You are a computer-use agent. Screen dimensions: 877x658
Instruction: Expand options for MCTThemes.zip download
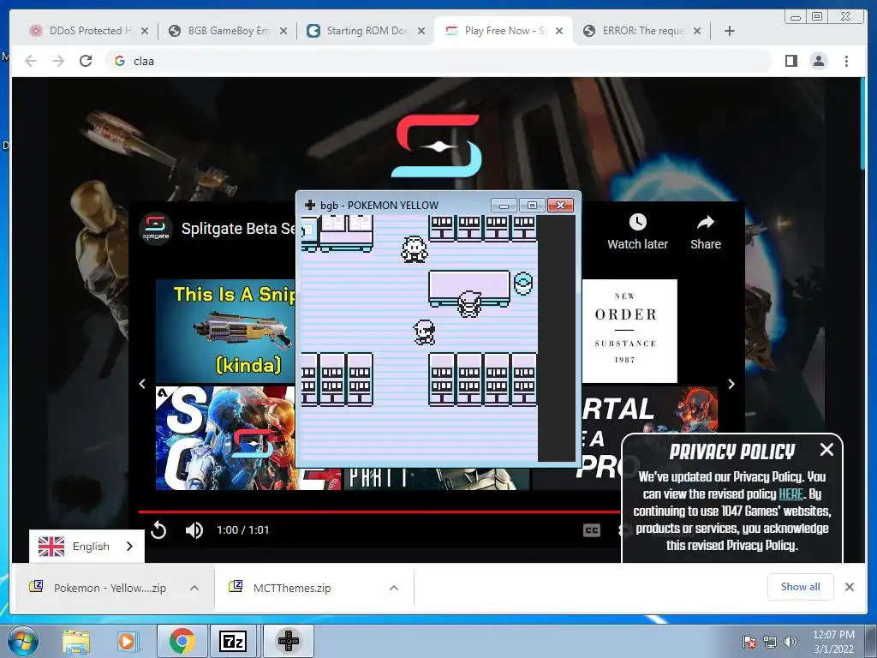(x=394, y=588)
